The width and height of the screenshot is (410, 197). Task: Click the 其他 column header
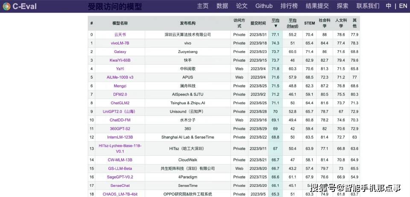(354, 23)
